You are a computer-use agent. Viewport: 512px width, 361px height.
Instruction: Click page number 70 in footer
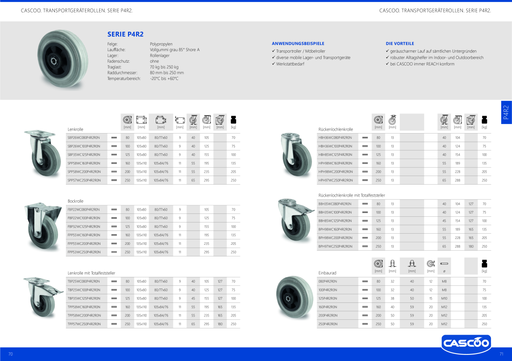(11, 354)
